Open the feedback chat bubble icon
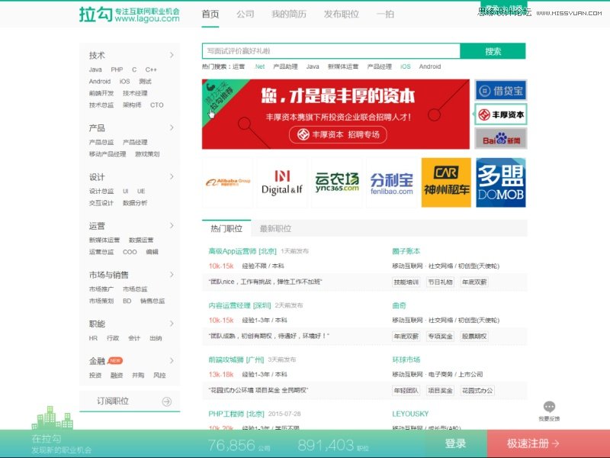 549,407
